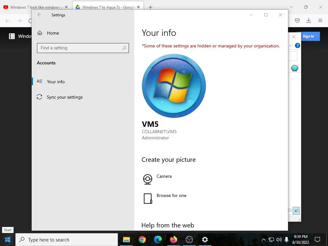Open File Explorer from taskbar

point(126,240)
